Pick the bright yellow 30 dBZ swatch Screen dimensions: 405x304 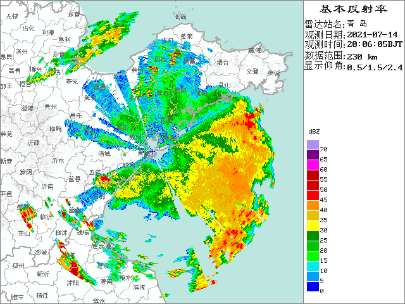(313, 225)
